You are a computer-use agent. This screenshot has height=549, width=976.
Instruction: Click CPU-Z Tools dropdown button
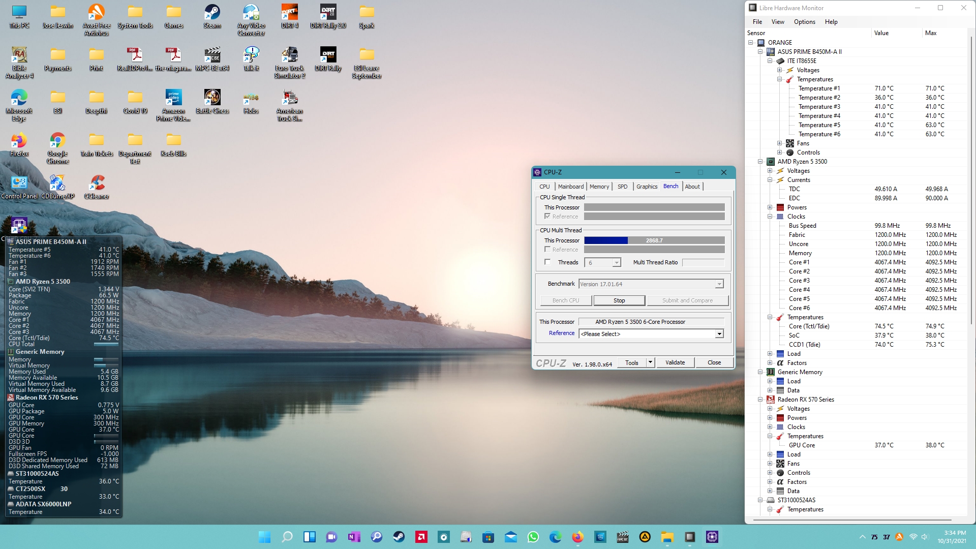click(649, 362)
